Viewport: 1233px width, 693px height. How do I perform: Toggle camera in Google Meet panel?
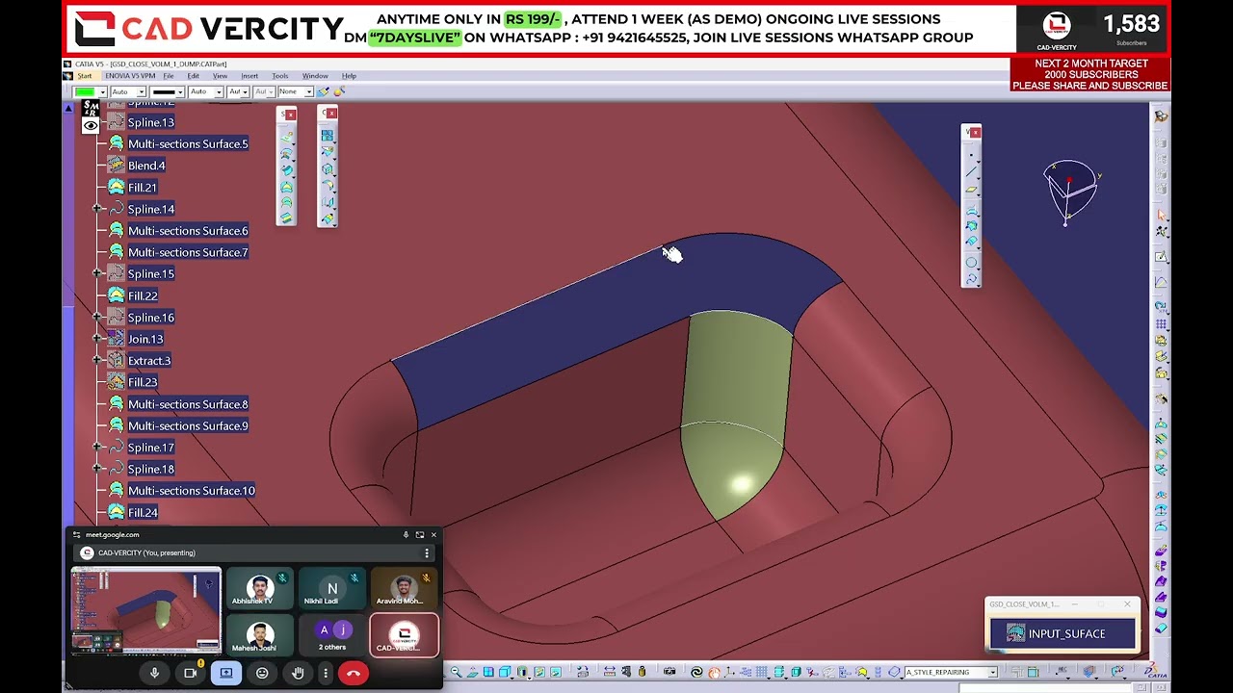190,673
